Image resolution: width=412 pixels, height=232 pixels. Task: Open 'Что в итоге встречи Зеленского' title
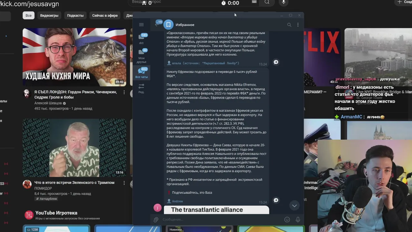point(74,183)
